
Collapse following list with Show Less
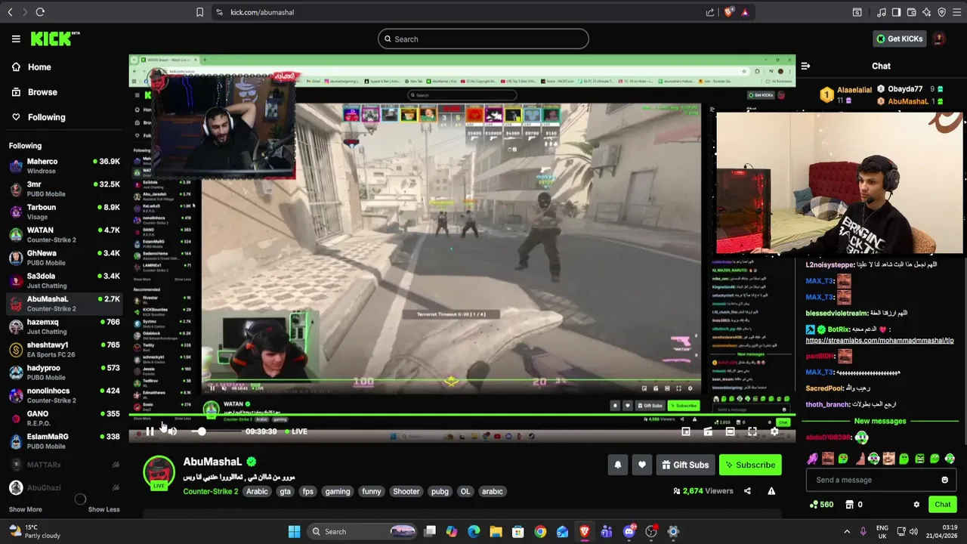[x=103, y=509]
